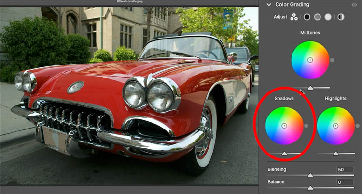Click the Balance slider thumb

point(310,188)
